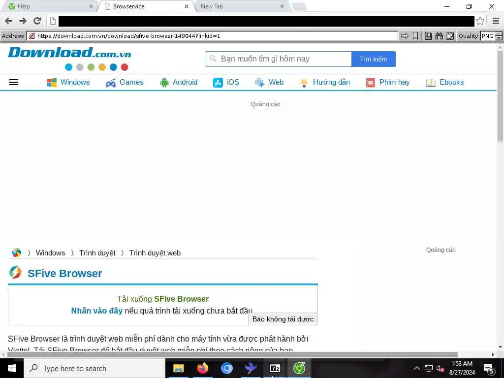
Task: Click the muted volume tray icon
Action: click(440, 368)
